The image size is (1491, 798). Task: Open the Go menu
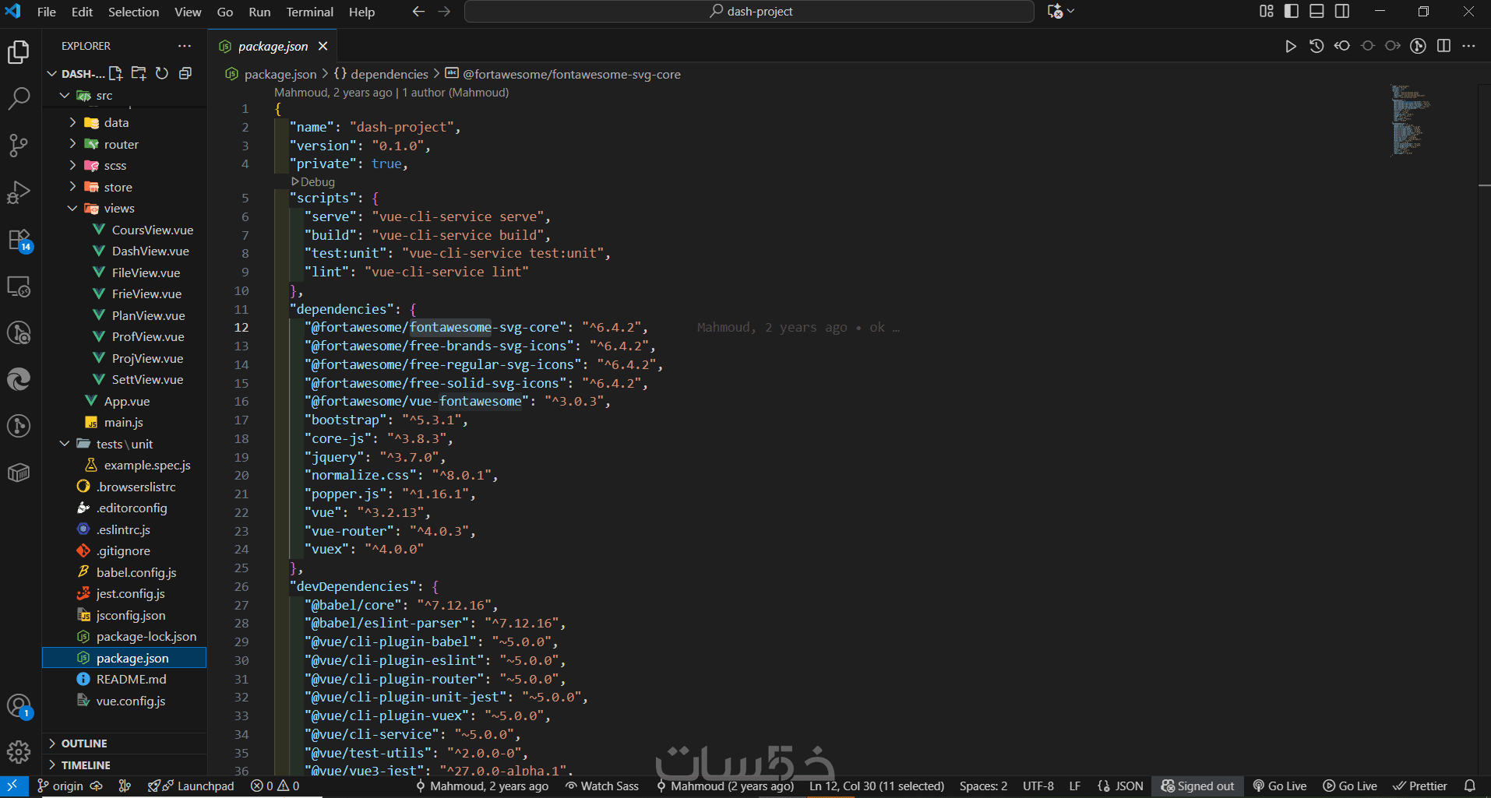tap(225, 12)
